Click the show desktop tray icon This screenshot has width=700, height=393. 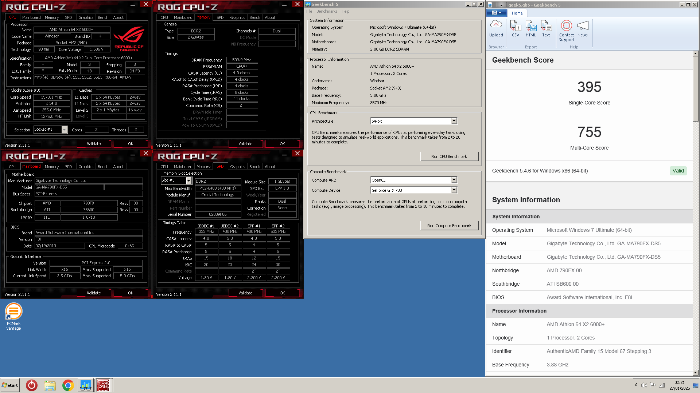(696, 385)
